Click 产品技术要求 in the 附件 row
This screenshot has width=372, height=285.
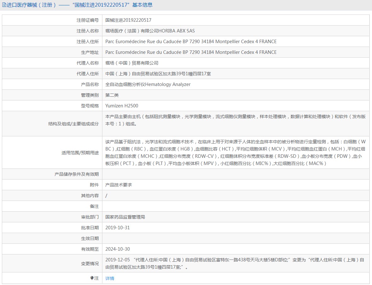point(118,185)
